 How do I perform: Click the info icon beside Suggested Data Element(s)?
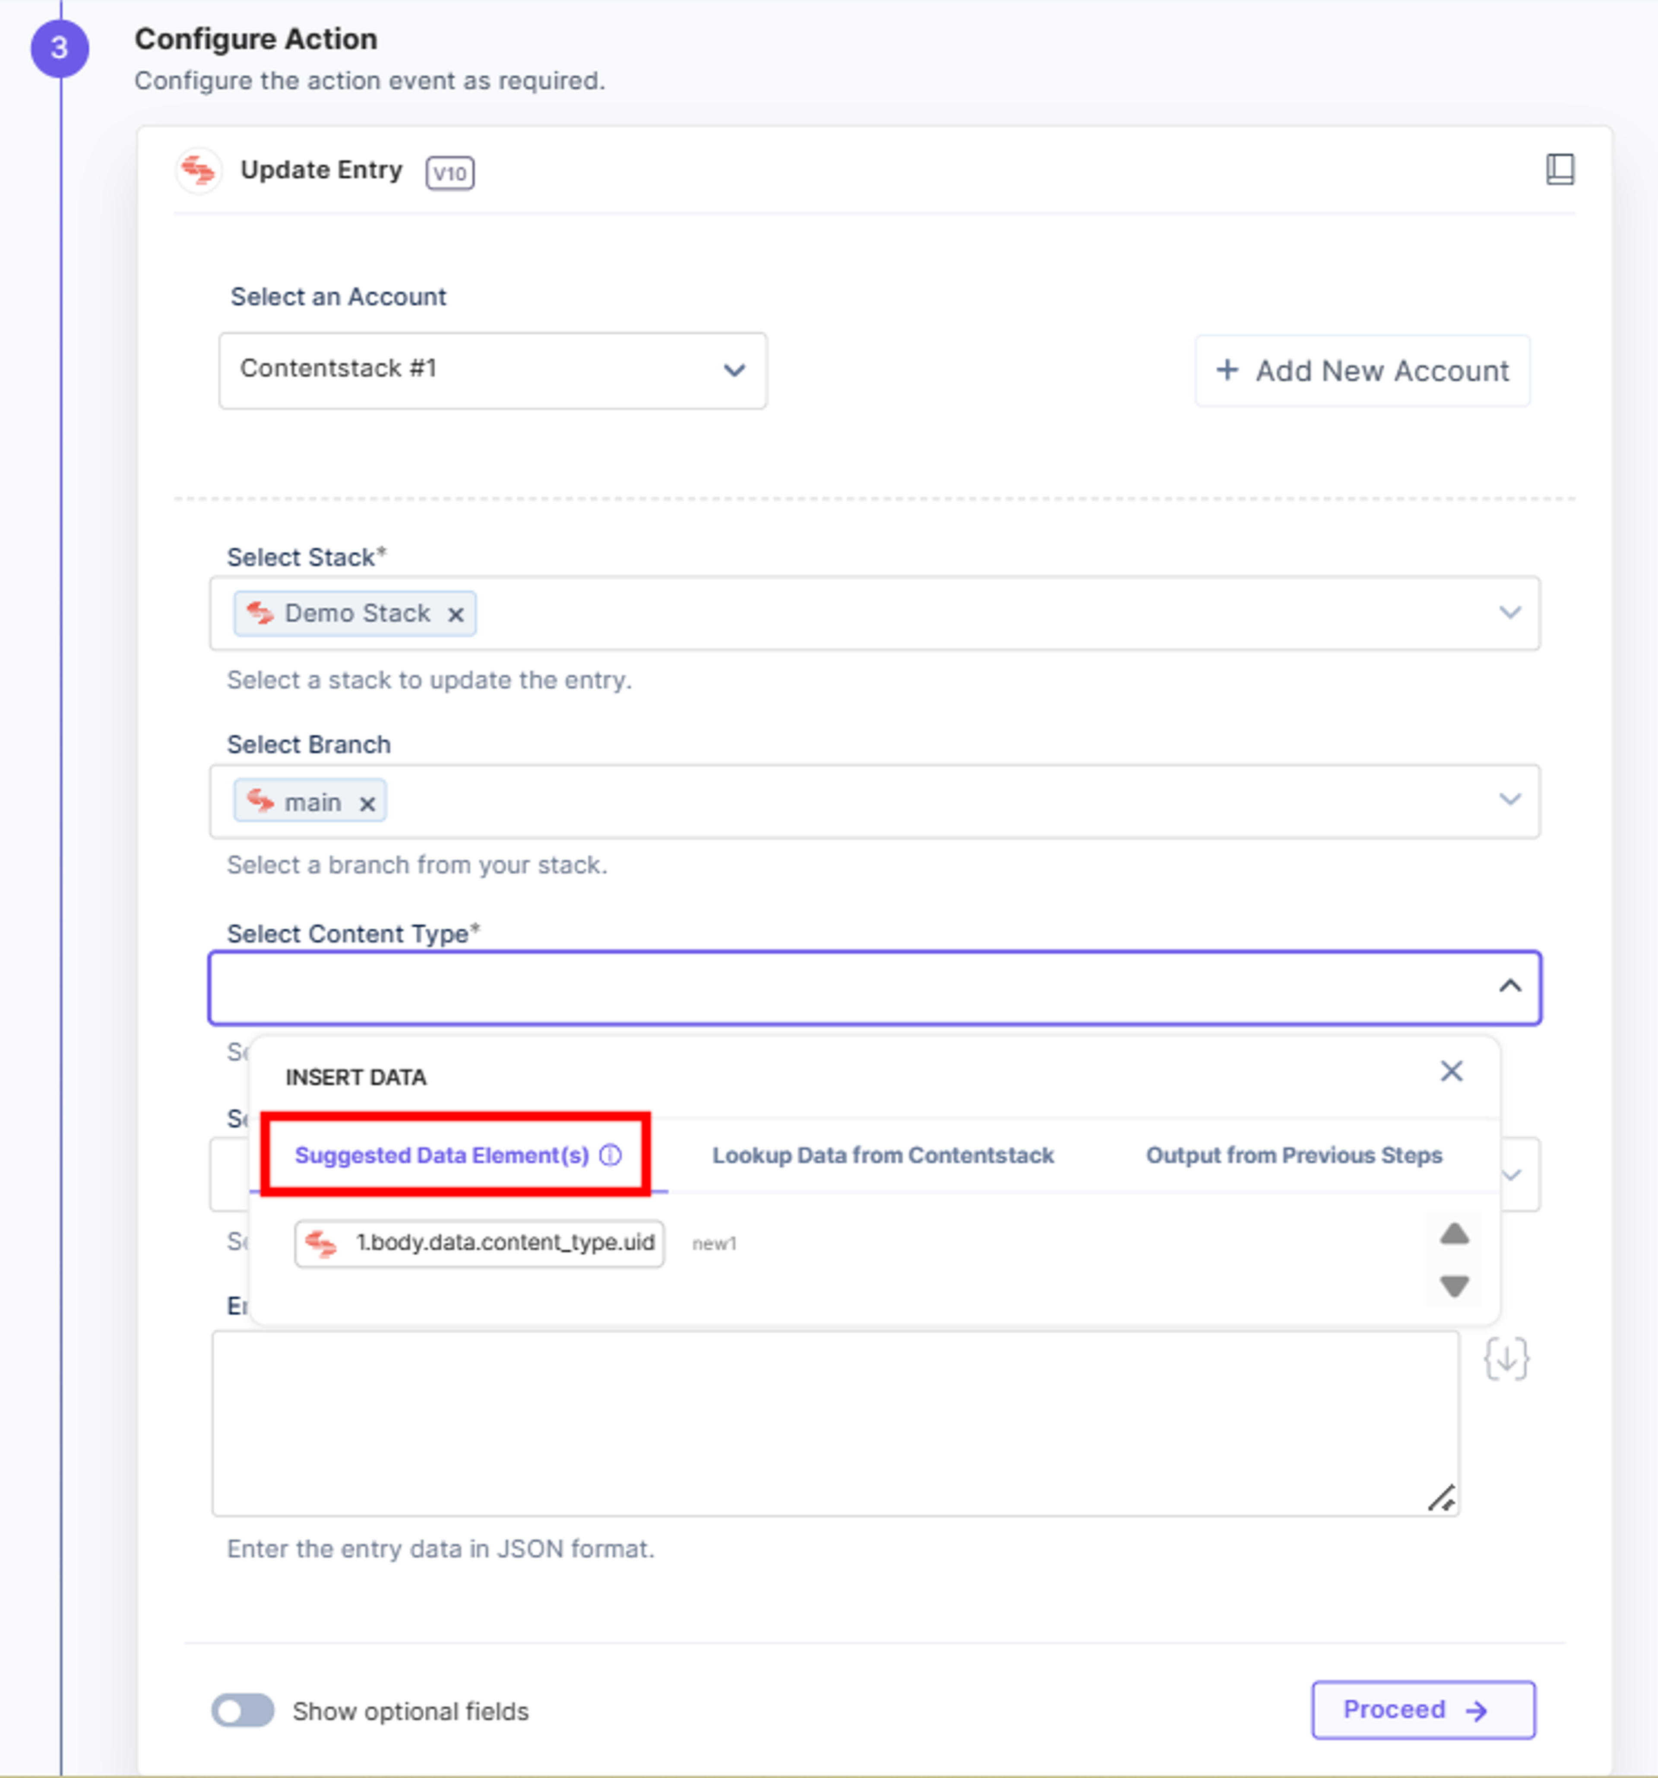point(610,1155)
